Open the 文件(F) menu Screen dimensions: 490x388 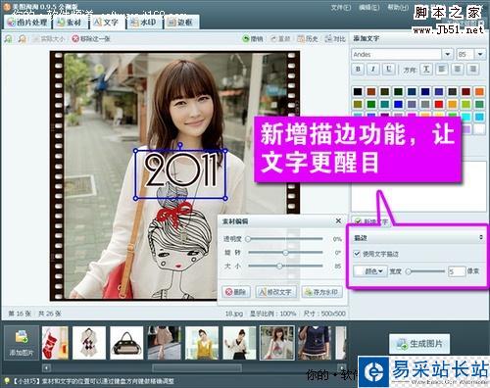[340, 7]
